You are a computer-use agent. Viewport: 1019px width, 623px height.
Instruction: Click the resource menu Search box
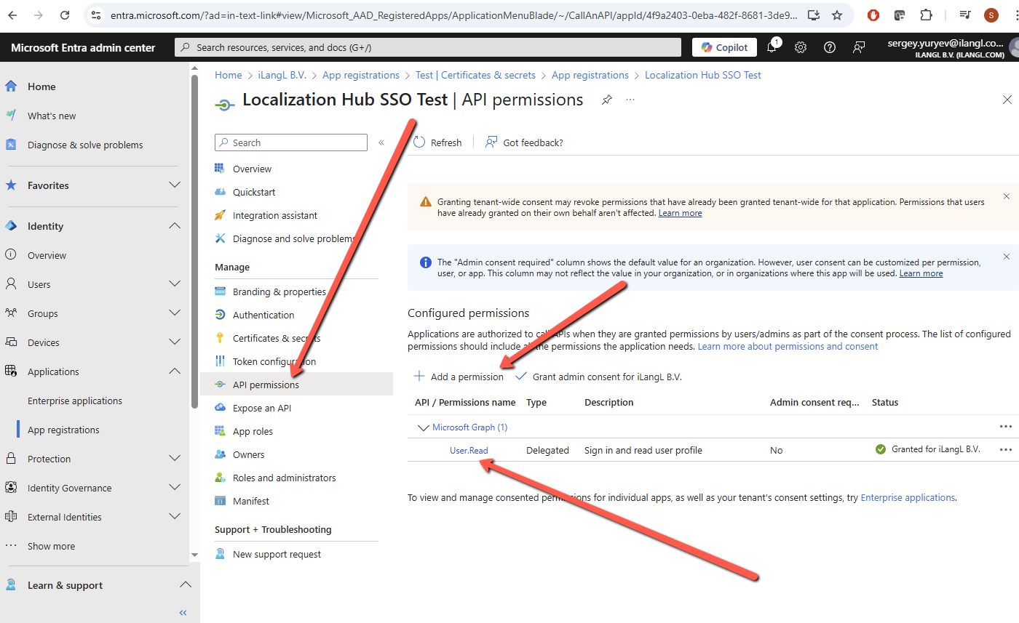click(x=291, y=142)
